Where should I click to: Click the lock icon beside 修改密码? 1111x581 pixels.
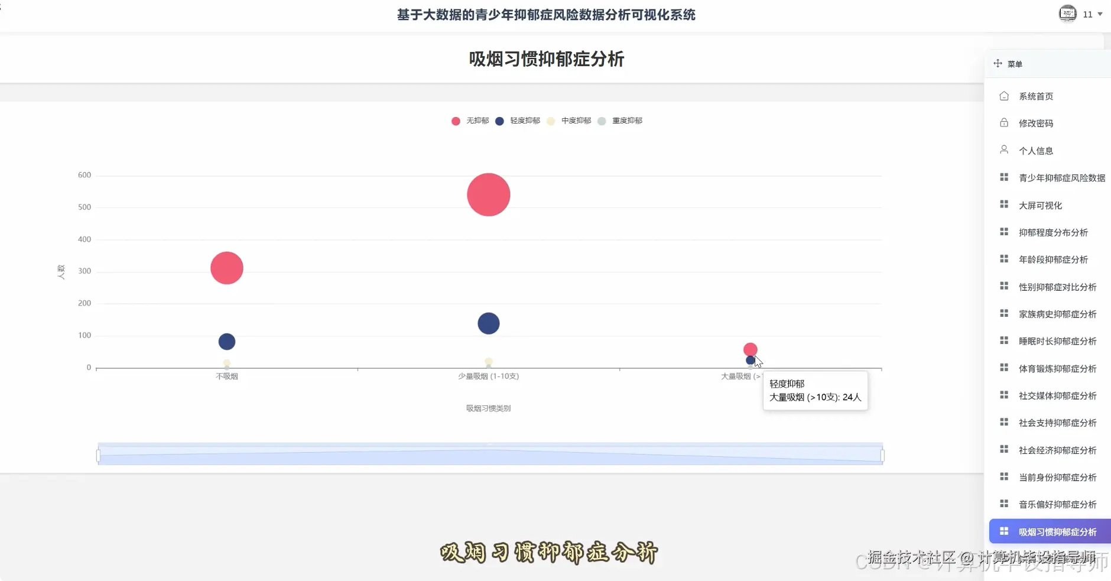click(1005, 122)
